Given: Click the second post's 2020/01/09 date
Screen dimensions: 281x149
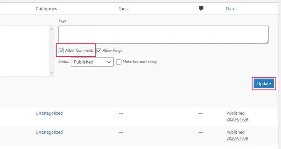Looking at the screenshot, I should (237, 138).
